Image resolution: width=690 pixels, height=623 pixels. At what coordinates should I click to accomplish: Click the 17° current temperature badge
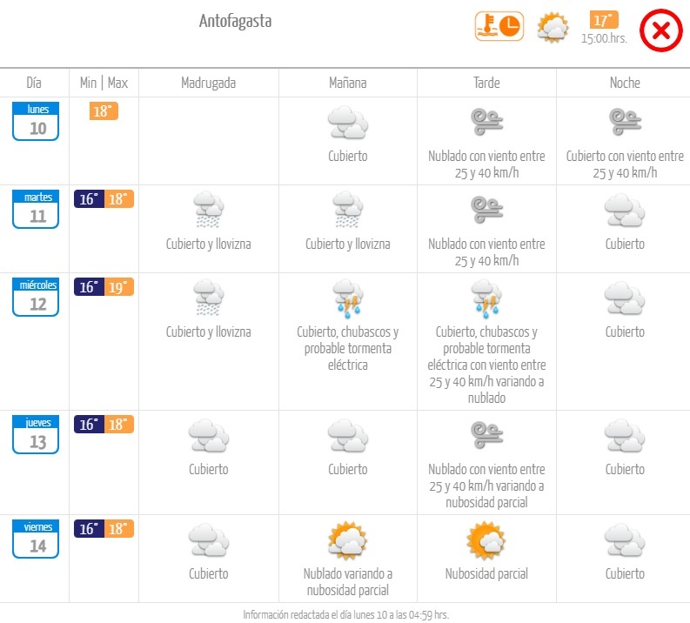[x=604, y=20]
